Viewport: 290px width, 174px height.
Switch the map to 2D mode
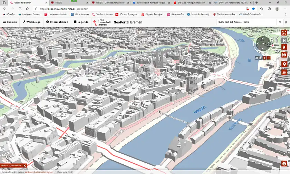click(x=284, y=72)
